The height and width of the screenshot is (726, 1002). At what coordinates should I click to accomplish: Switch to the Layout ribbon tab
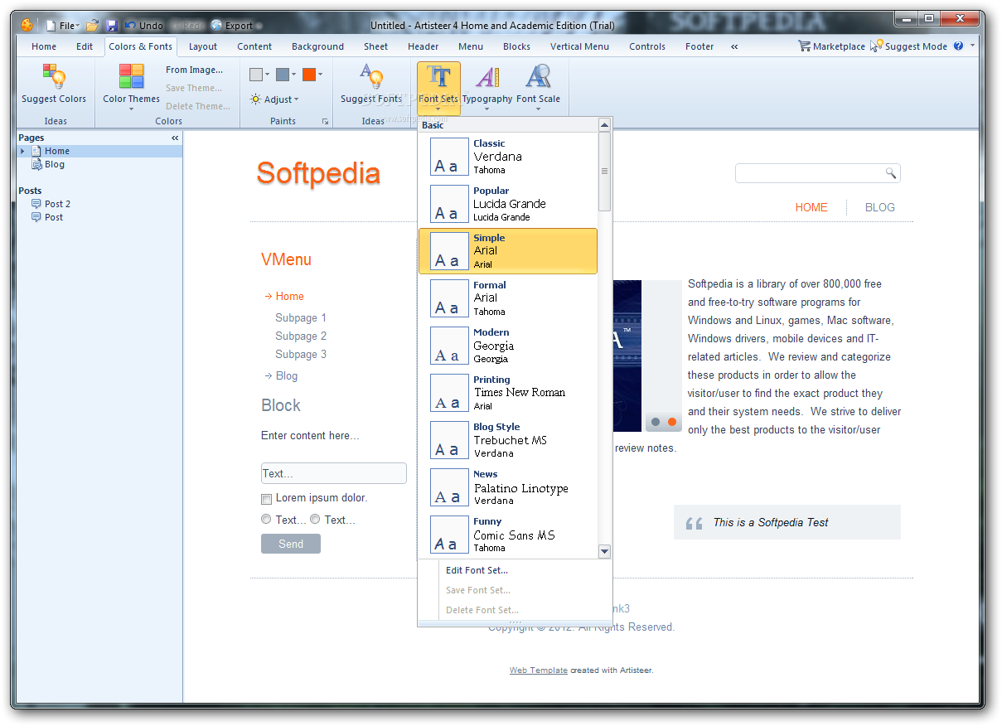tap(203, 46)
